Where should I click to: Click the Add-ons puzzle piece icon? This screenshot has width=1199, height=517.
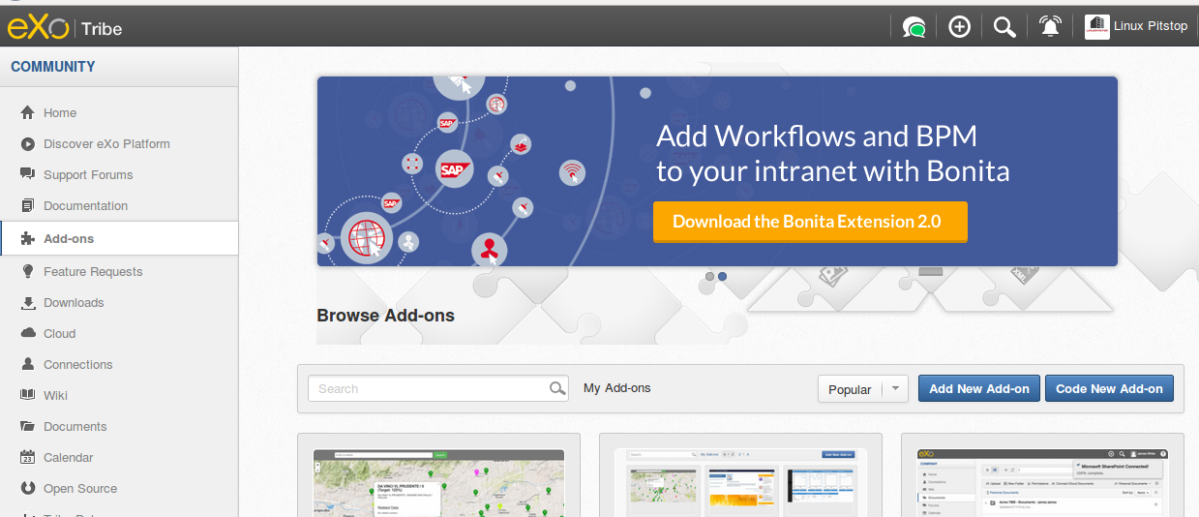pos(27,238)
